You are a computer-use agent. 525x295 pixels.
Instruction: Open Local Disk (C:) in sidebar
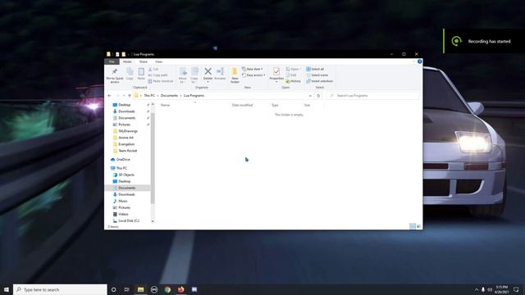129,220
